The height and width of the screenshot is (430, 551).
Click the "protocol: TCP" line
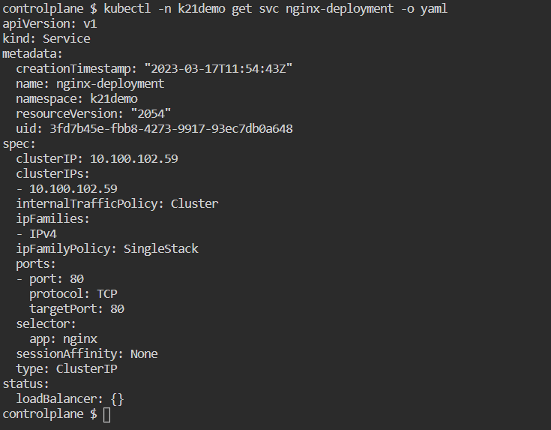point(73,293)
